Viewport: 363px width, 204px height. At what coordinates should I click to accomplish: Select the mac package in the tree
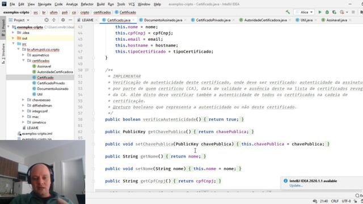pyautogui.click(x=35, y=117)
